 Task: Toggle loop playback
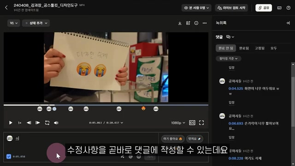[47, 123]
